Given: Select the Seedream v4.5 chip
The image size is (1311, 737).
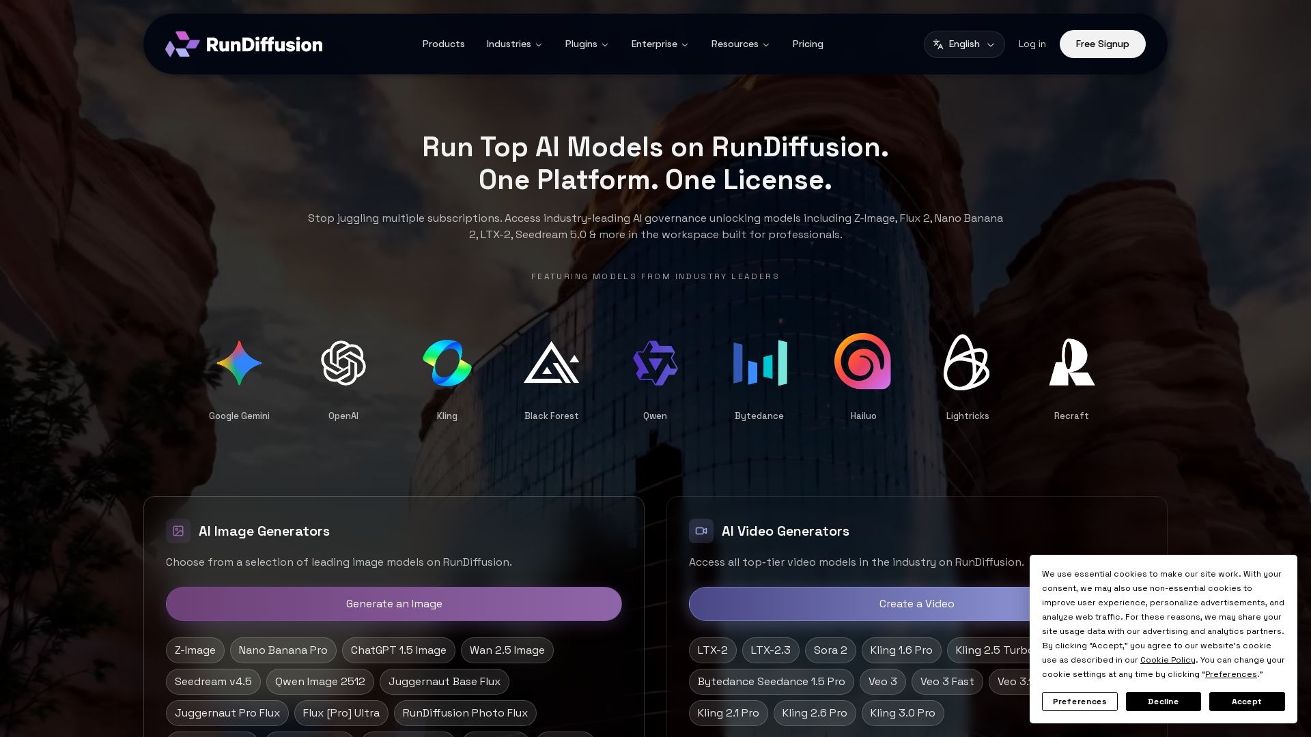Looking at the screenshot, I should tap(213, 682).
